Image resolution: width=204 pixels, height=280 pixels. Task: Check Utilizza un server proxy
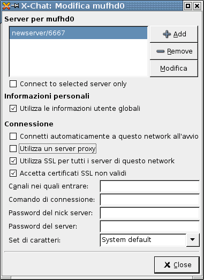(x=13, y=149)
